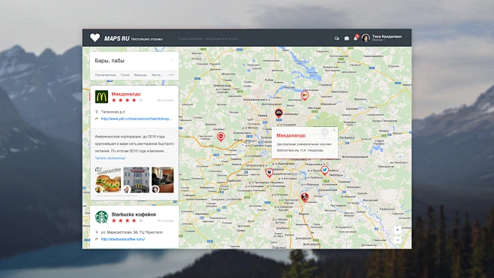
Task: Open the Макдоналдс title link
Action: pos(126,94)
